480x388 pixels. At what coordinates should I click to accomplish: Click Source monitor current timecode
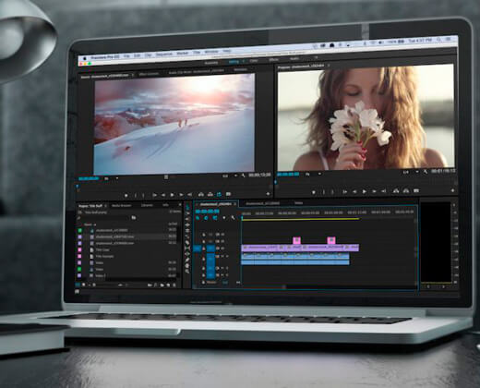tap(89, 178)
